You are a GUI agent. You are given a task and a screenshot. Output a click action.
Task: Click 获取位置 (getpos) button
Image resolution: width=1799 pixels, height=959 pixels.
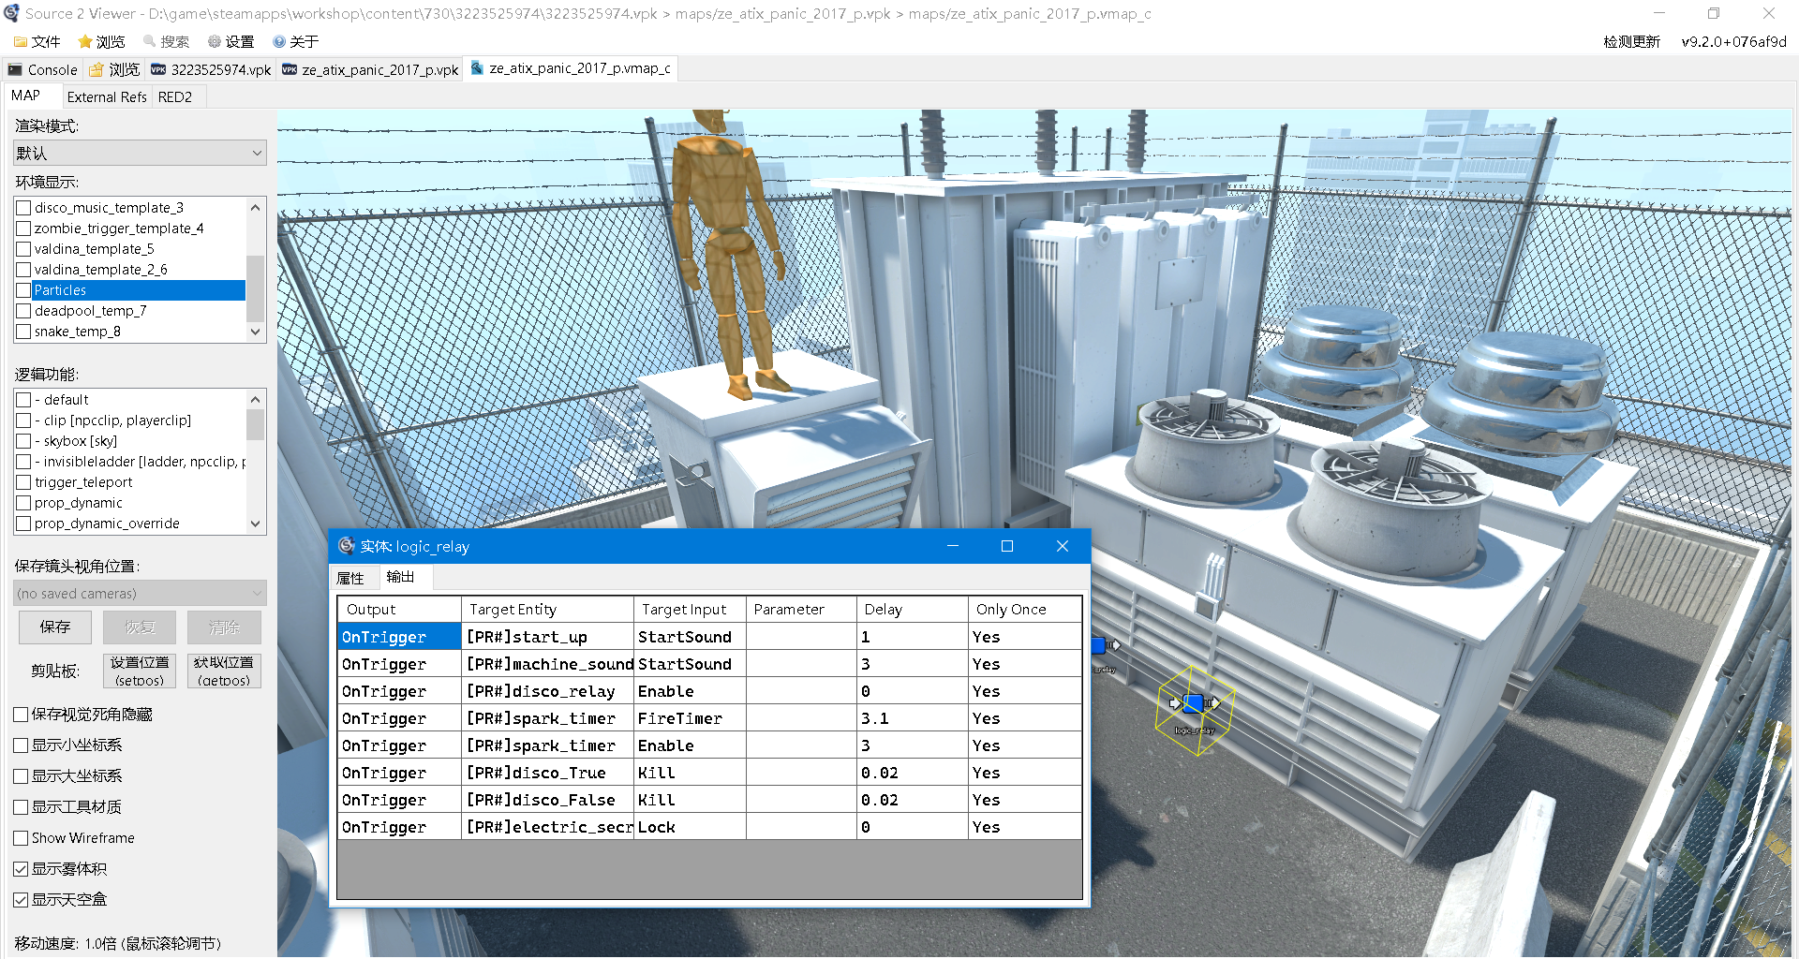[224, 671]
